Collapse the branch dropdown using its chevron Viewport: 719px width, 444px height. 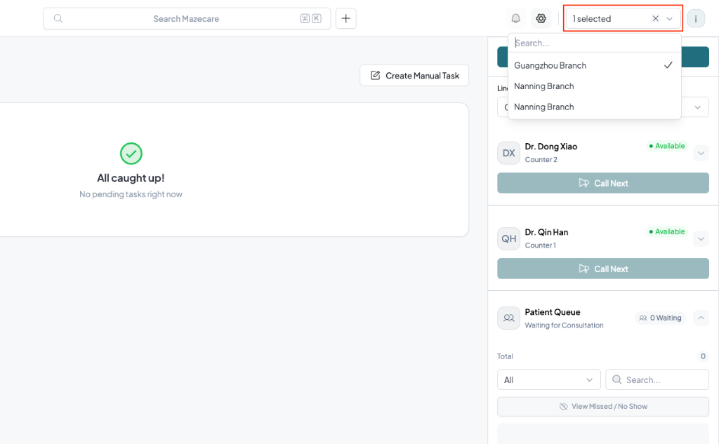(669, 19)
